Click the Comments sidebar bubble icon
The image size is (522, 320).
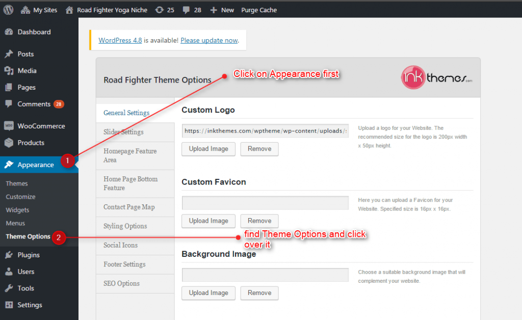(9, 104)
